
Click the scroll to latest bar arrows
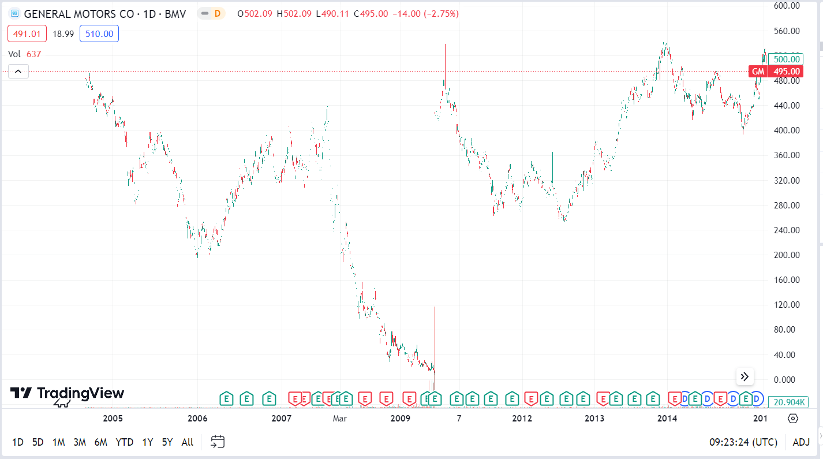pos(745,376)
